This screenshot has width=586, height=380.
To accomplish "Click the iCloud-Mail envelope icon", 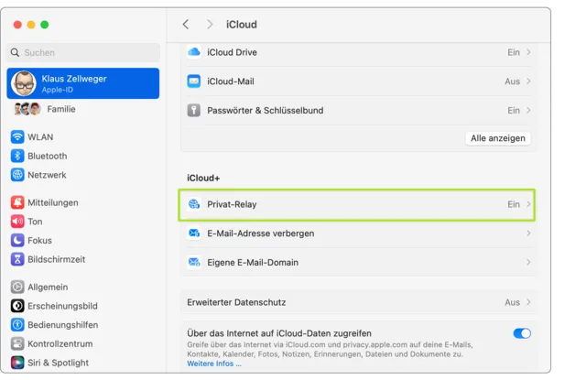I will point(193,81).
